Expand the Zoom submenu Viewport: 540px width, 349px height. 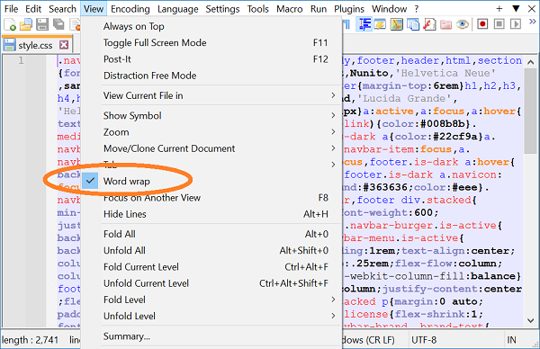[211, 132]
